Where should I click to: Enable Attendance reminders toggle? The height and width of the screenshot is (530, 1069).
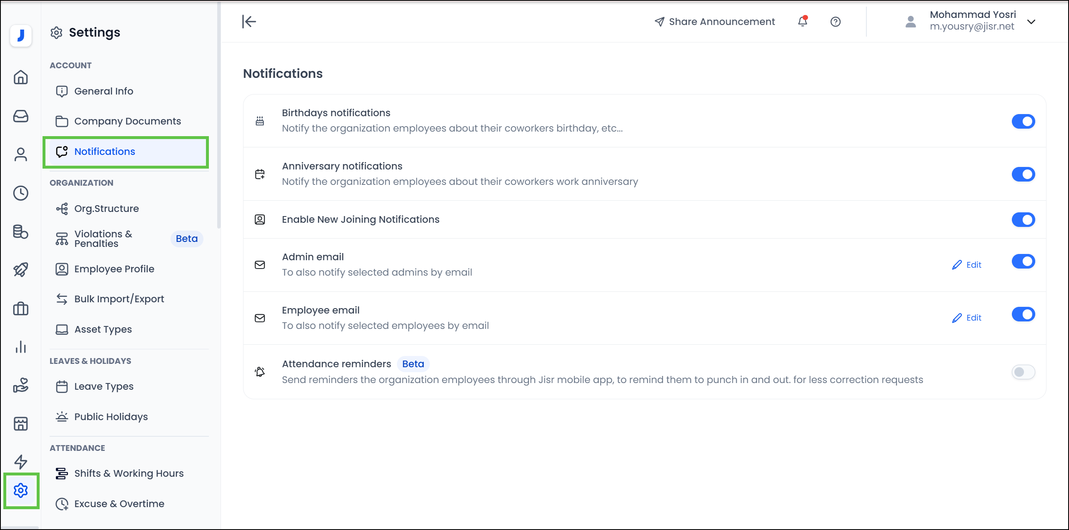tap(1023, 372)
